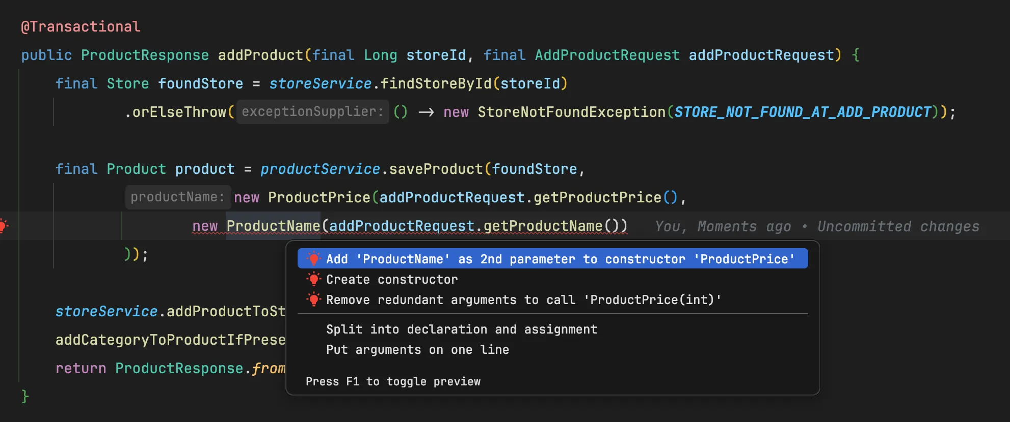Click the bulb icon beside 'Remove redundant arguments'
1010x422 pixels.
pyautogui.click(x=314, y=299)
